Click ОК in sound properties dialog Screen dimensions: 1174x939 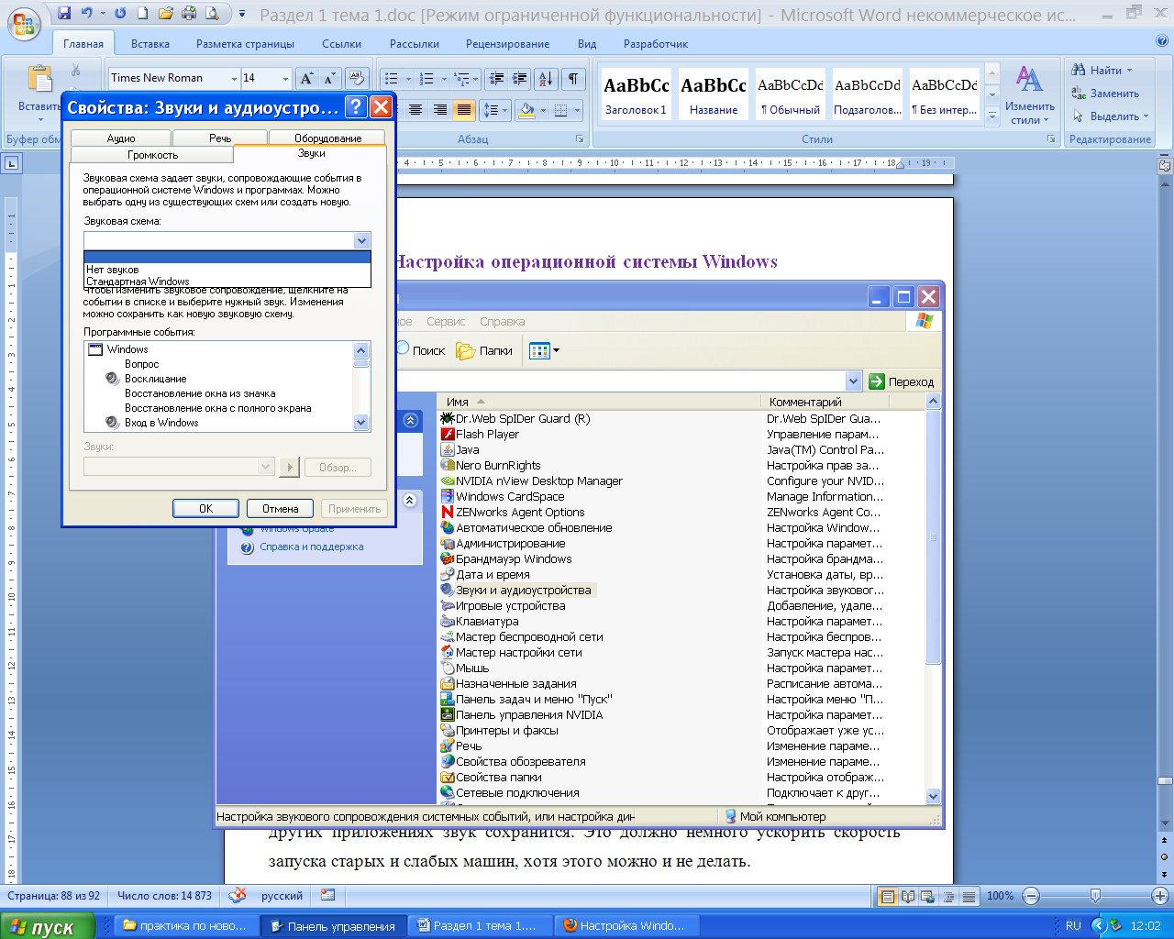click(x=205, y=508)
